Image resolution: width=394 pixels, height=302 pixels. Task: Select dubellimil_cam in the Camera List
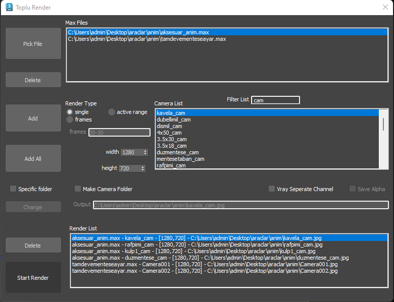(174, 119)
